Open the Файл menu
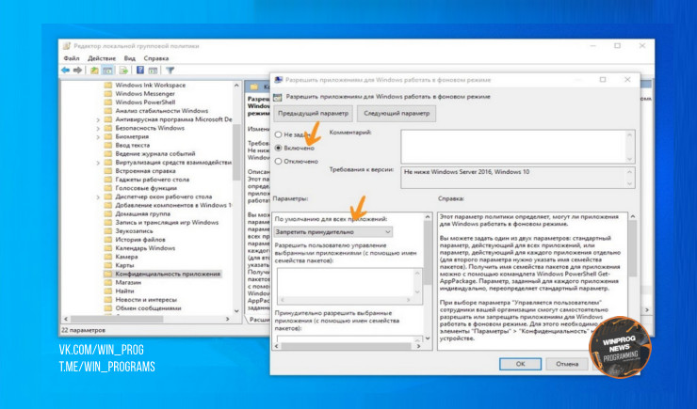This screenshot has height=409, width=697. [x=72, y=58]
